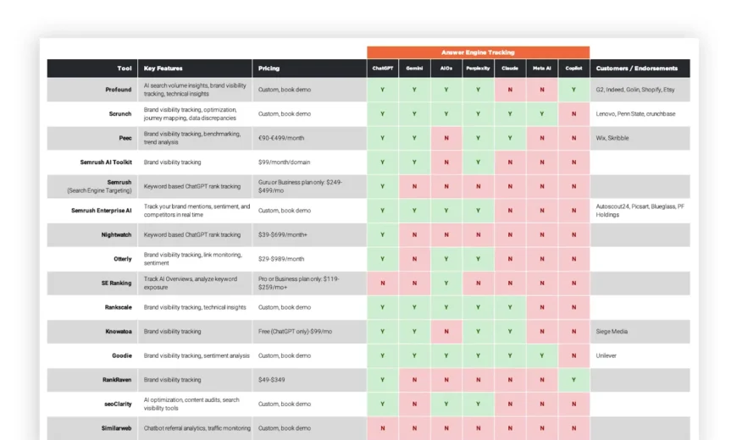
Task: Click Rankscale's Y cell under Claude
Action: (x=510, y=307)
